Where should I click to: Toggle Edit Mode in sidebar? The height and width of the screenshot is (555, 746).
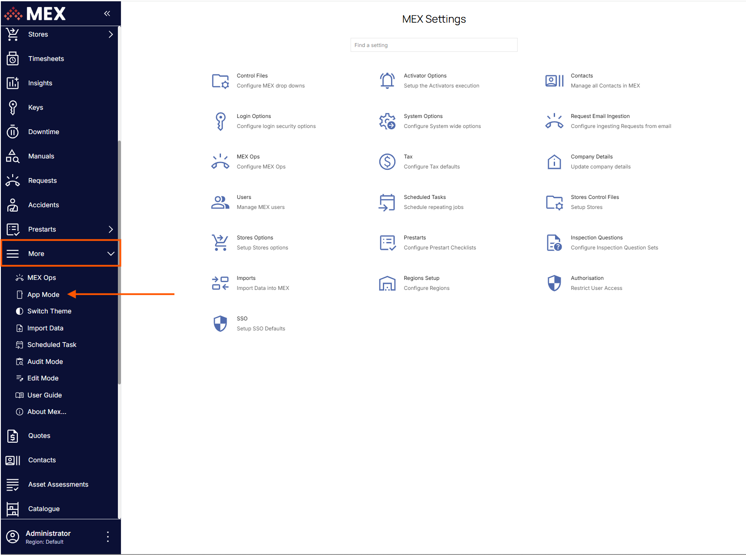(43, 378)
